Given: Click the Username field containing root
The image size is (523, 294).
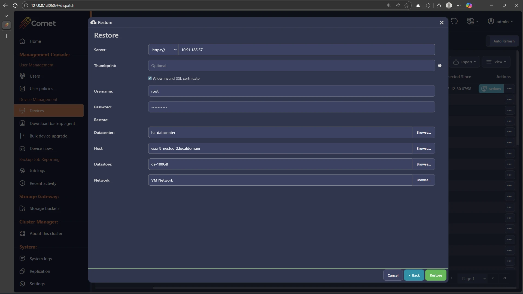Looking at the screenshot, I should pos(291,91).
